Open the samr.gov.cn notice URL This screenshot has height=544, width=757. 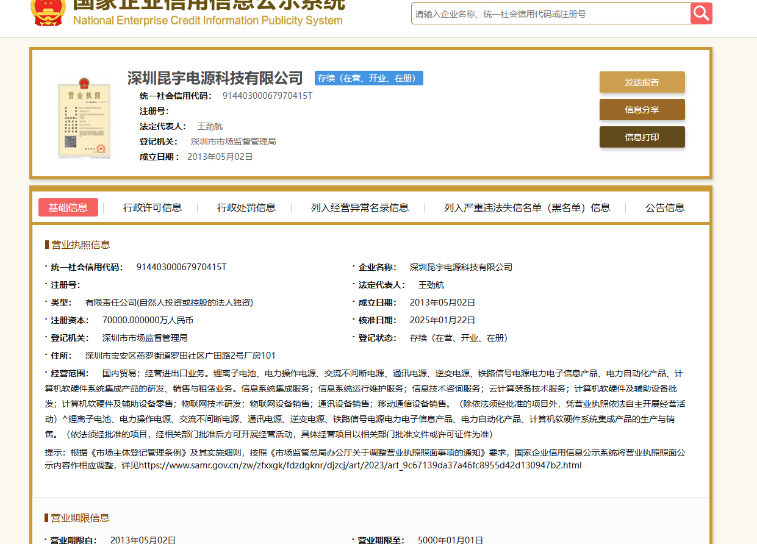point(361,465)
